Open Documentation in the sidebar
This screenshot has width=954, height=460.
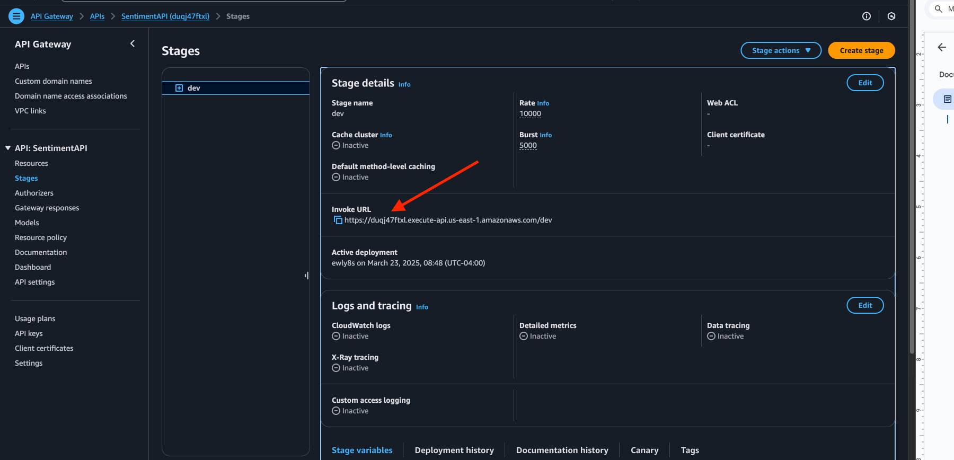[x=41, y=252]
